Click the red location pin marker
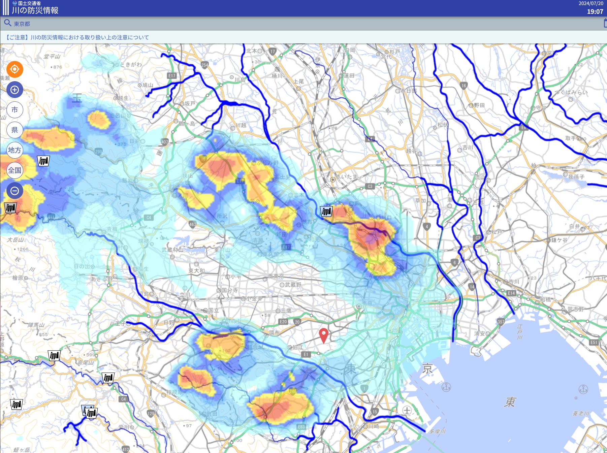The height and width of the screenshot is (453, 607). click(323, 336)
